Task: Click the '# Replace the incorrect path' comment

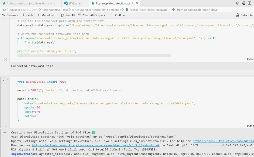Action: pos(61,21)
